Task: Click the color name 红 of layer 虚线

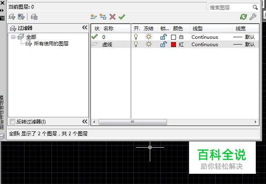Action: [x=181, y=45]
